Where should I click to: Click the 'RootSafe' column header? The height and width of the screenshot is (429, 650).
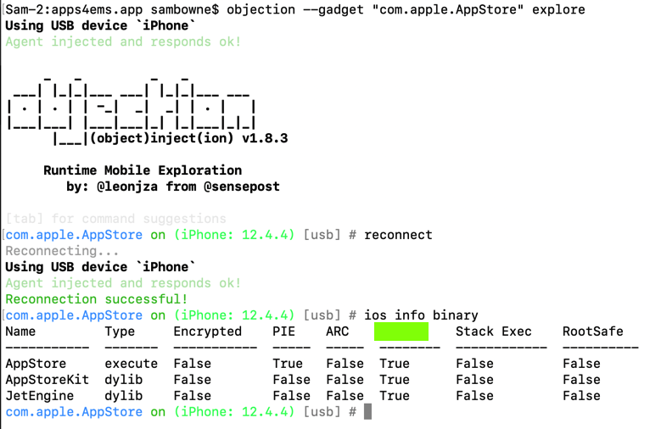coord(592,331)
